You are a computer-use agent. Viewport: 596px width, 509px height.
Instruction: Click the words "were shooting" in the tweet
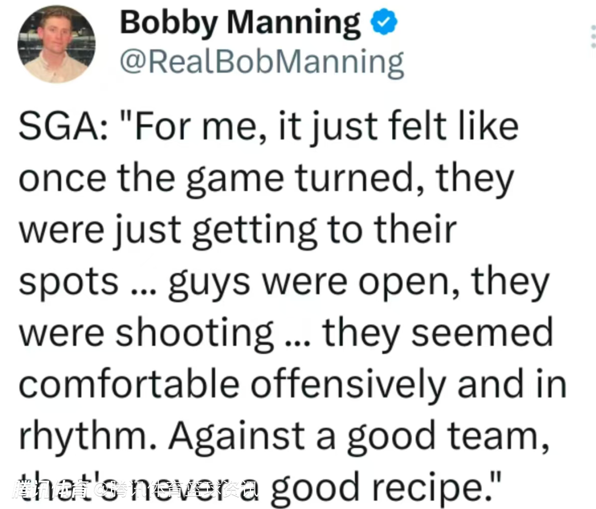pyautogui.click(x=146, y=332)
